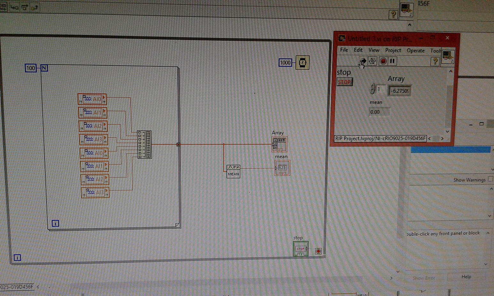This screenshot has height=296, width=494.
Task: Select the Wait (ms) timer function
Action: click(302, 62)
